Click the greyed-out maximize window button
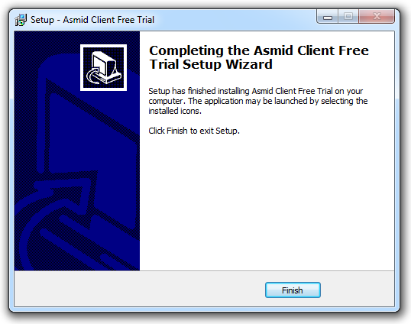The image size is (411, 324). click(348, 17)
